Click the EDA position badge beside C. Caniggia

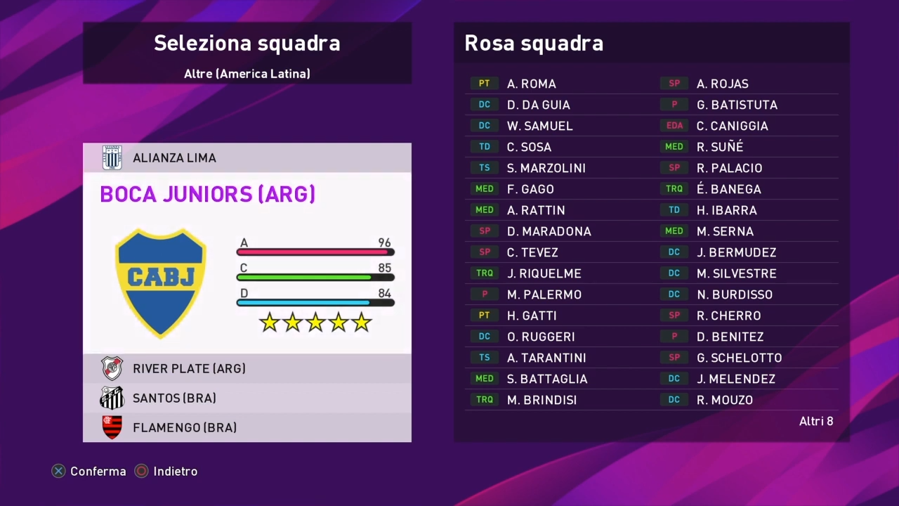click(674, 126)
